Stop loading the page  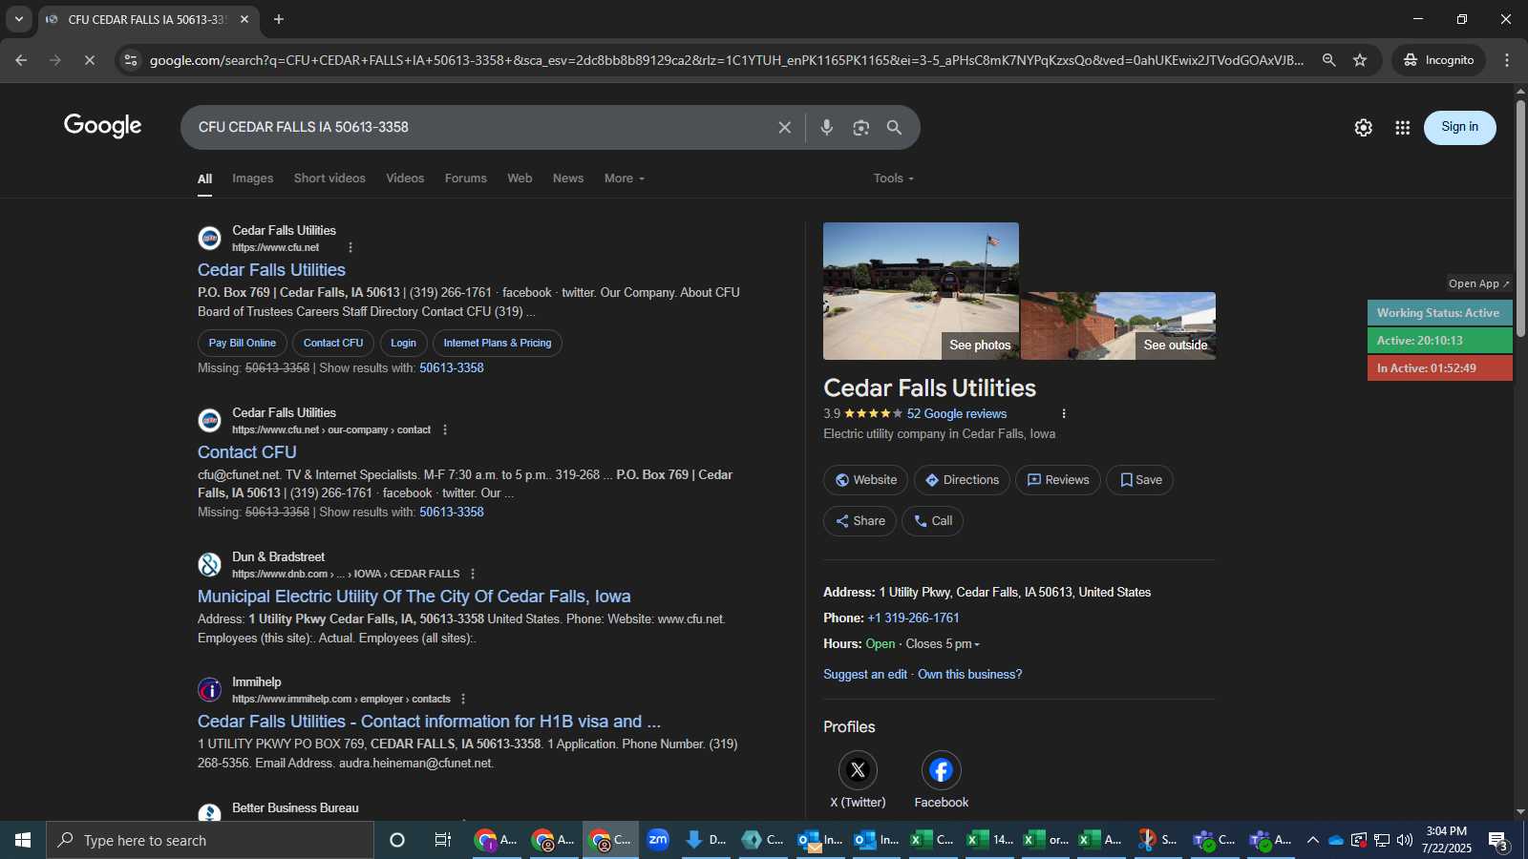pos(89,60)
